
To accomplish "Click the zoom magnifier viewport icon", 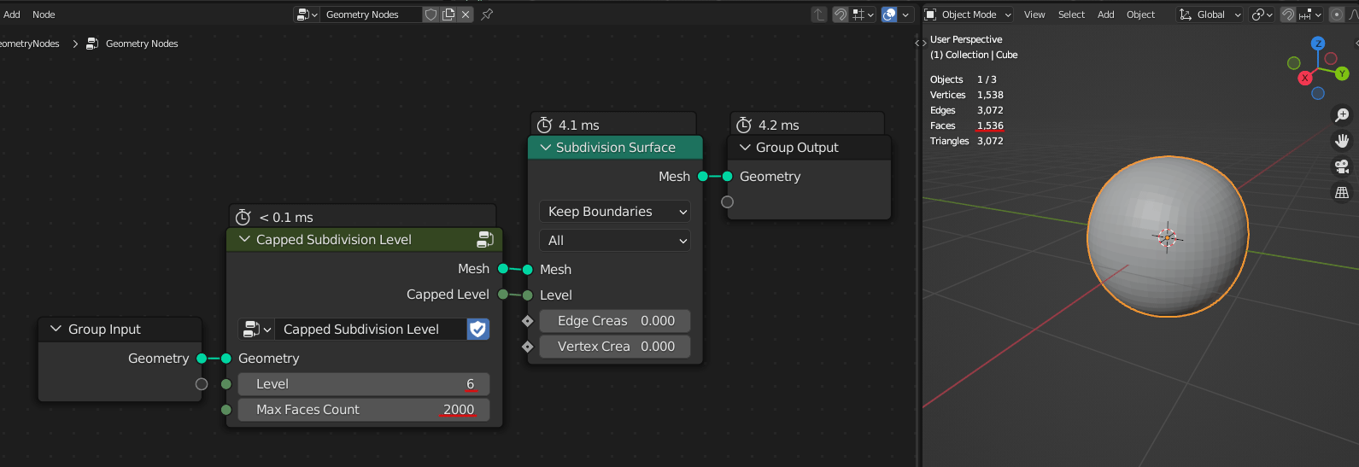I will (1342, 115).
